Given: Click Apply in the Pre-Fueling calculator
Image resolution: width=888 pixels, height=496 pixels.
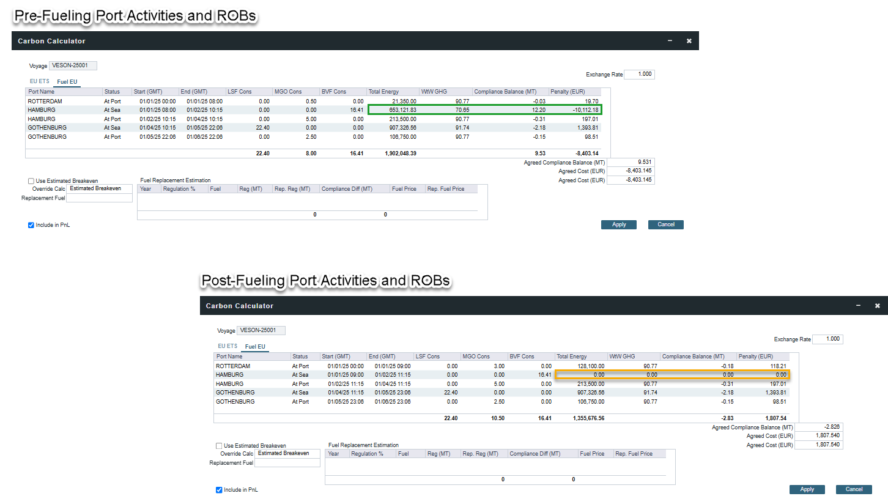Looking at the screenshot, I should pyautogui.click(x=619, y=224).
